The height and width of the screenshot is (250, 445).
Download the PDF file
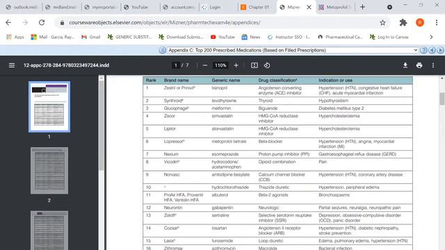click(x=405, y=65)
